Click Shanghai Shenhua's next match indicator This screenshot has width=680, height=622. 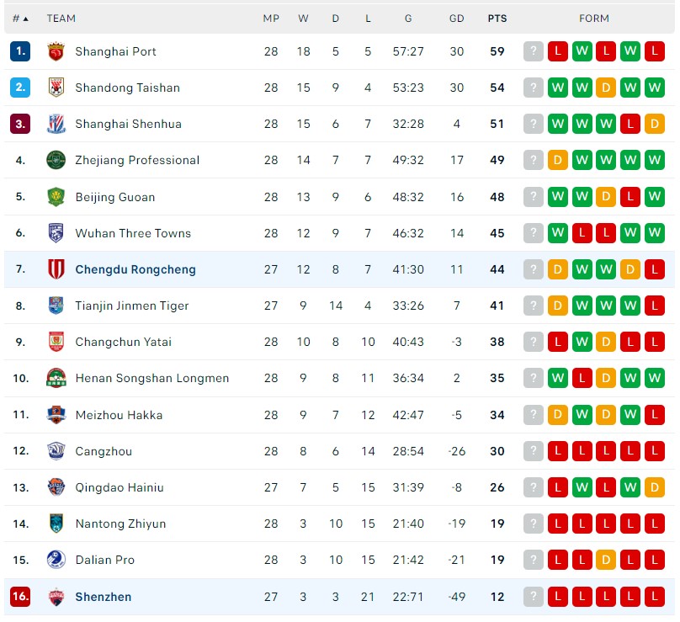coord(533,124)
